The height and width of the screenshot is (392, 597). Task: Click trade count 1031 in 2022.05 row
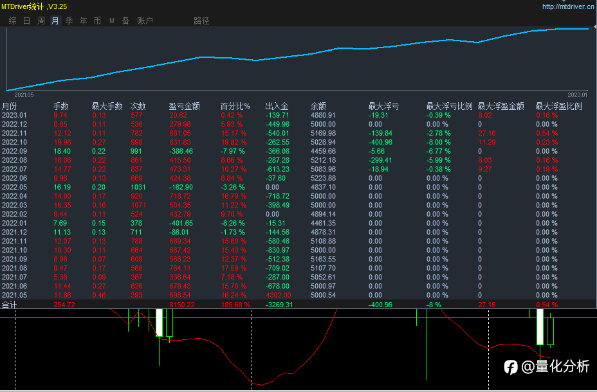pyautogui.click(x=138, y=187)
